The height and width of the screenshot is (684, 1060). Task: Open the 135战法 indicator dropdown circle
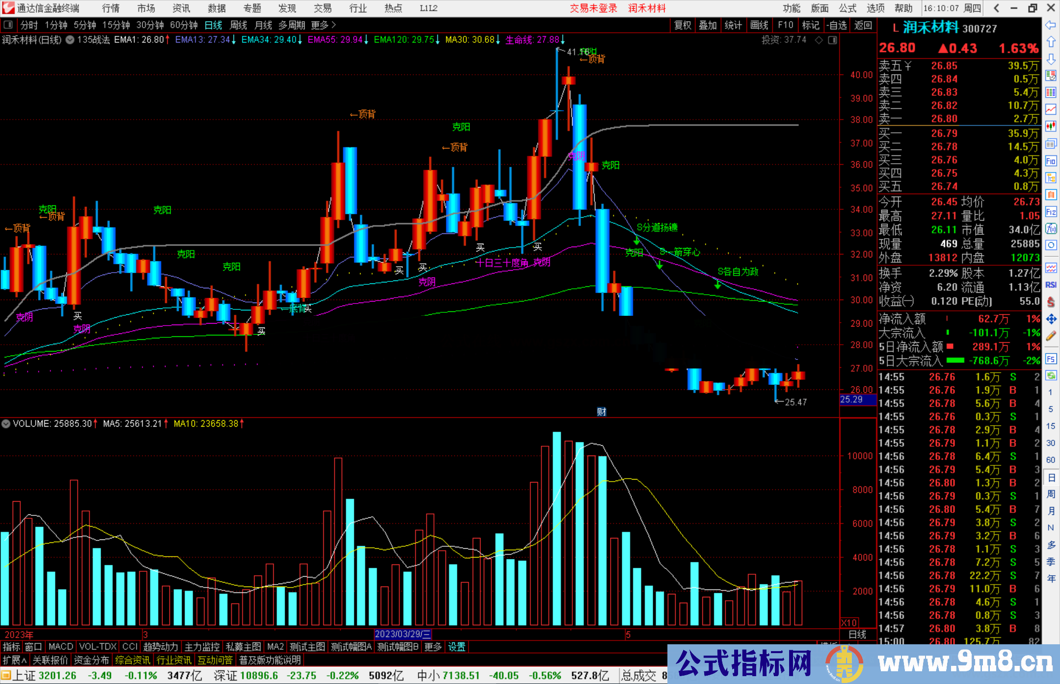click(x=70, y=40)
